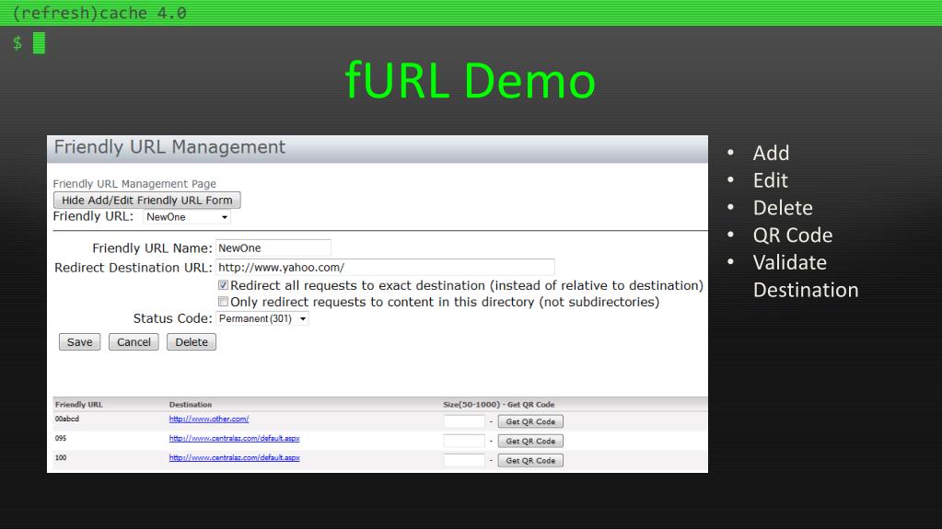The height and width of the screenshot is (529, 942).
Task: Click the Save button
Action: point(80,341)
